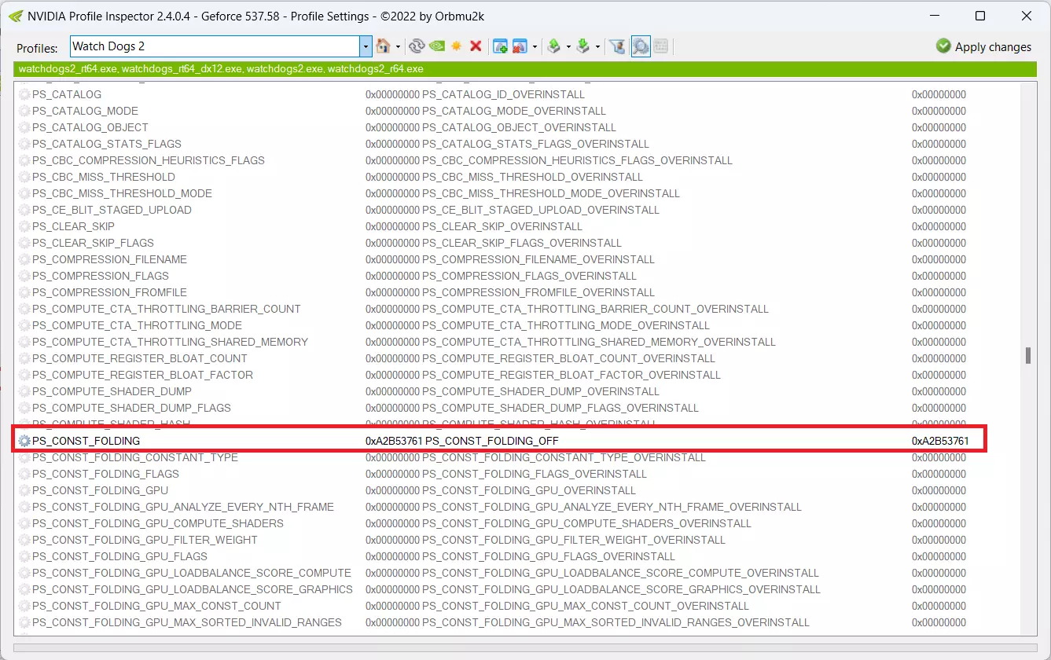Image resolution: width=1051 pixels, height=660 pixels.
Task: Open the home icon dropdown arrow
Action: click(398, 47)
